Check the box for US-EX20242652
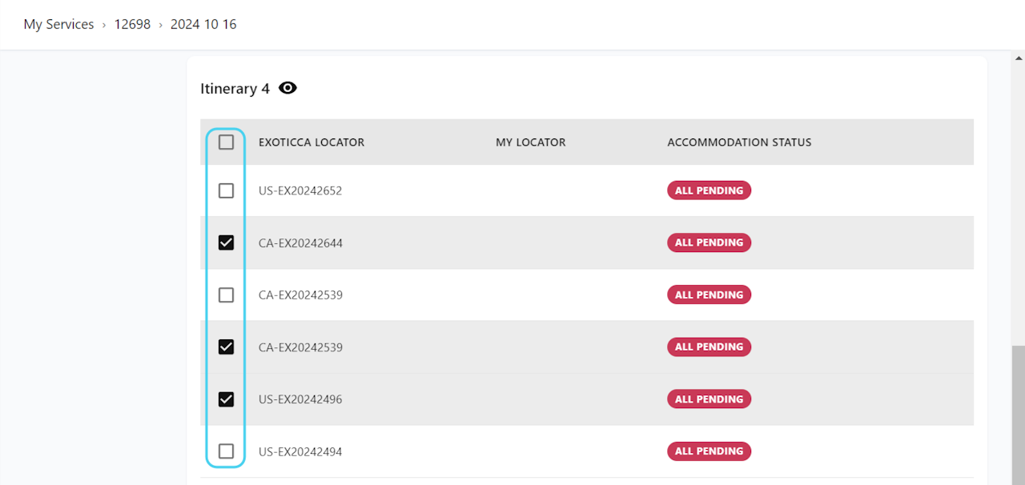This screenshot has width=1025, height=485. (x=227, y=190)
